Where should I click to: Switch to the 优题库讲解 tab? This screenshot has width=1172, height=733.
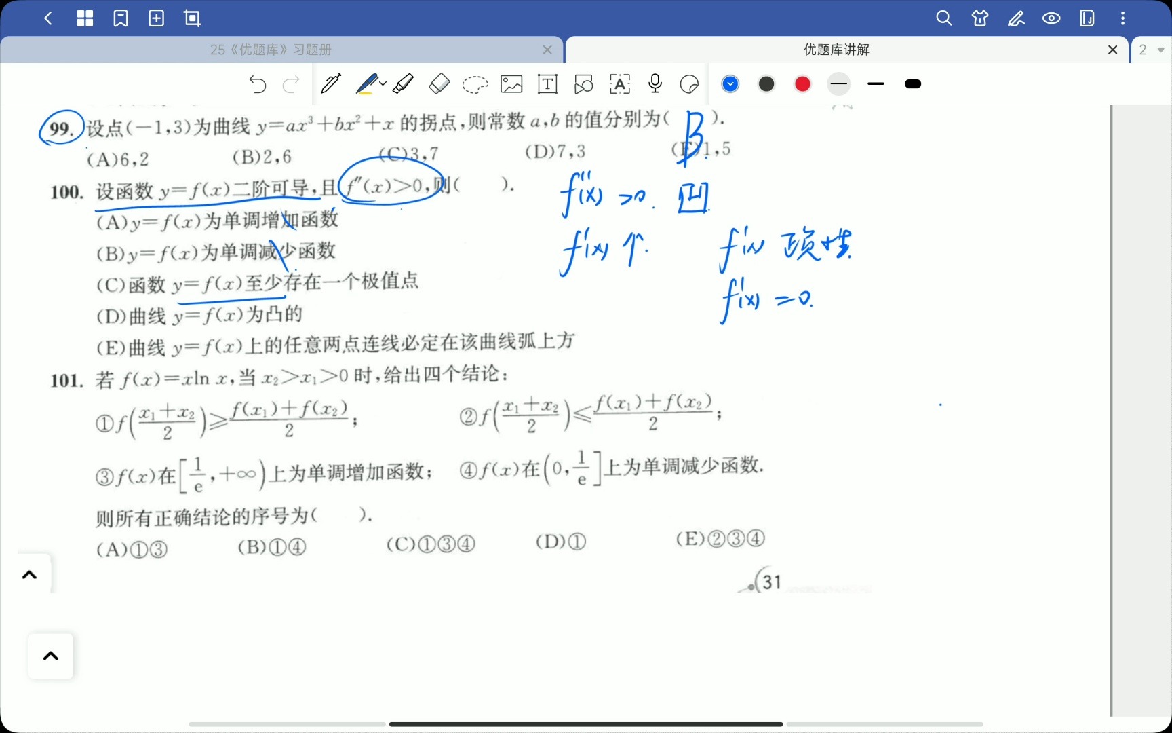[837, 50]
